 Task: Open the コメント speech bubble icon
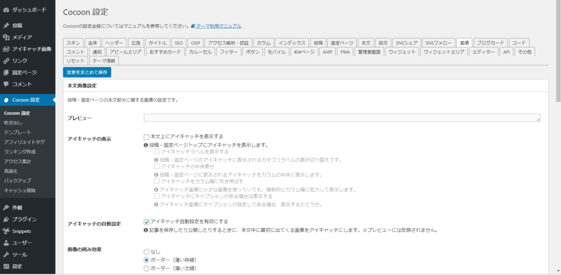tap(6, 85)
